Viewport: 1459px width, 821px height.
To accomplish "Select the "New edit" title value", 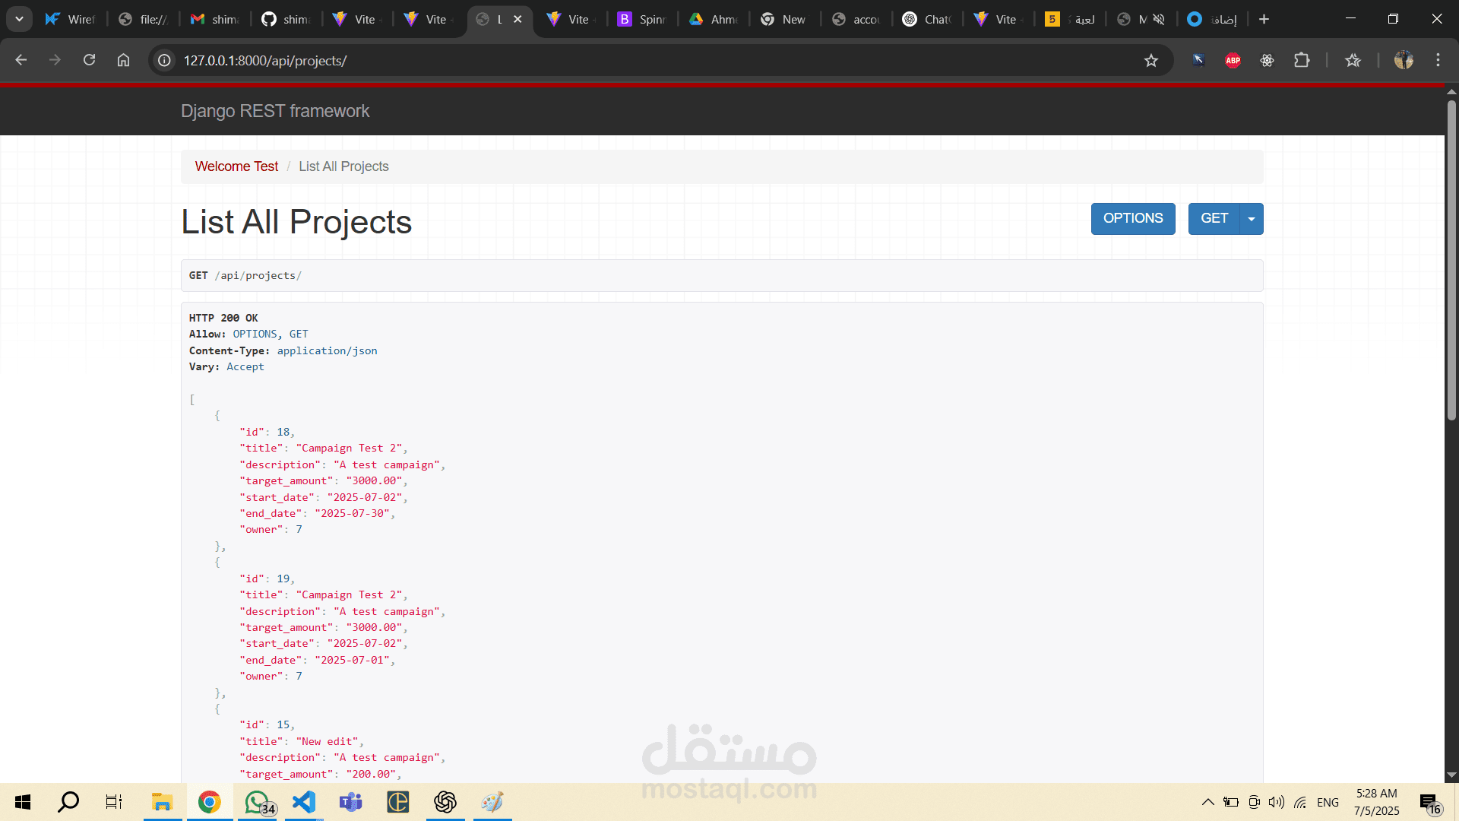I will pyautogui.click(x=327, y=741).
